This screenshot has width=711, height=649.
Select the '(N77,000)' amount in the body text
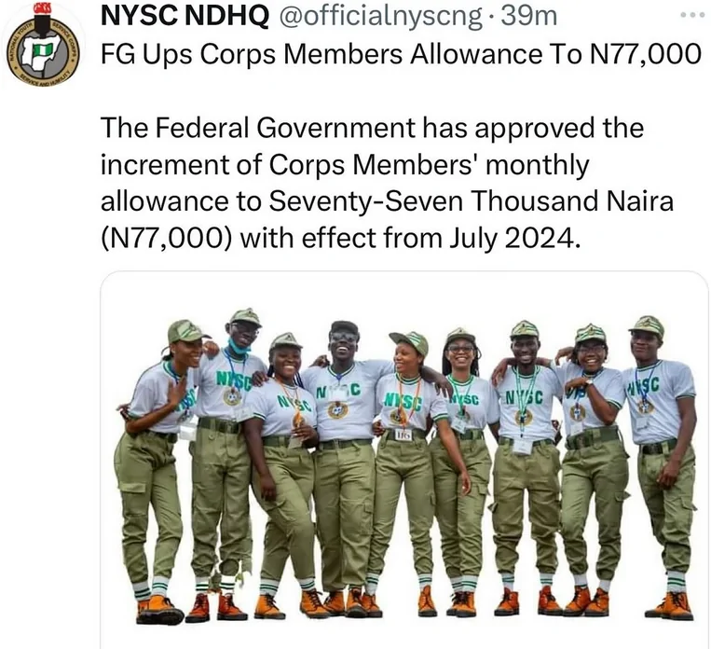pos(167,239)
